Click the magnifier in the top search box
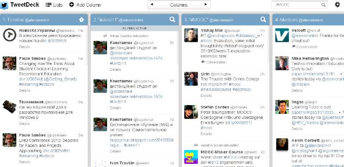 (323, 5)
